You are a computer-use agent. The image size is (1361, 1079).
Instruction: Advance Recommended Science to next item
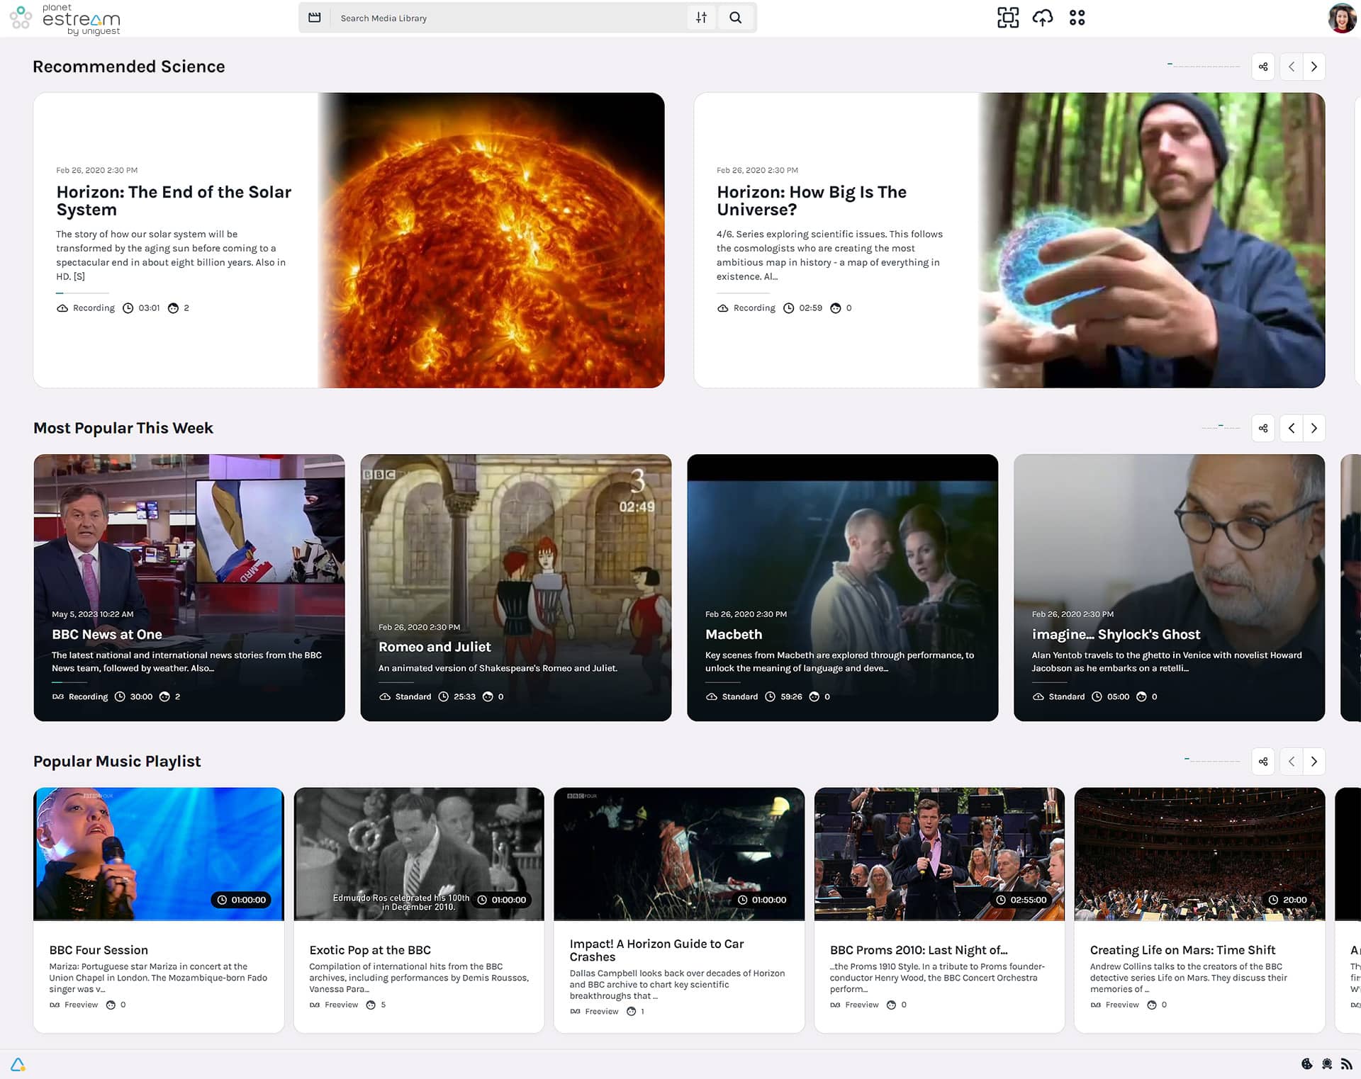1314,67
